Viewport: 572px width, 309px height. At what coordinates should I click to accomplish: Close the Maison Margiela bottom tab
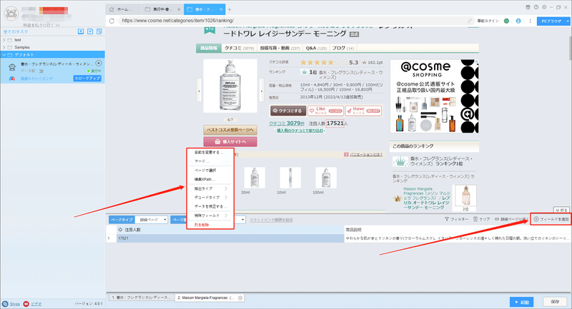click(240, 298)
